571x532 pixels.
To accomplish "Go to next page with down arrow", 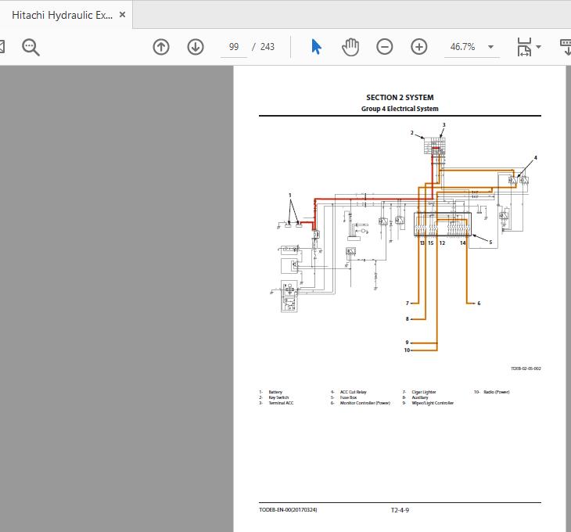I will (x=196, y=47).
